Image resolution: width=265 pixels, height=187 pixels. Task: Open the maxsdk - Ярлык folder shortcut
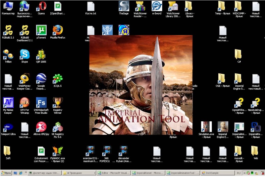(239, 154)
